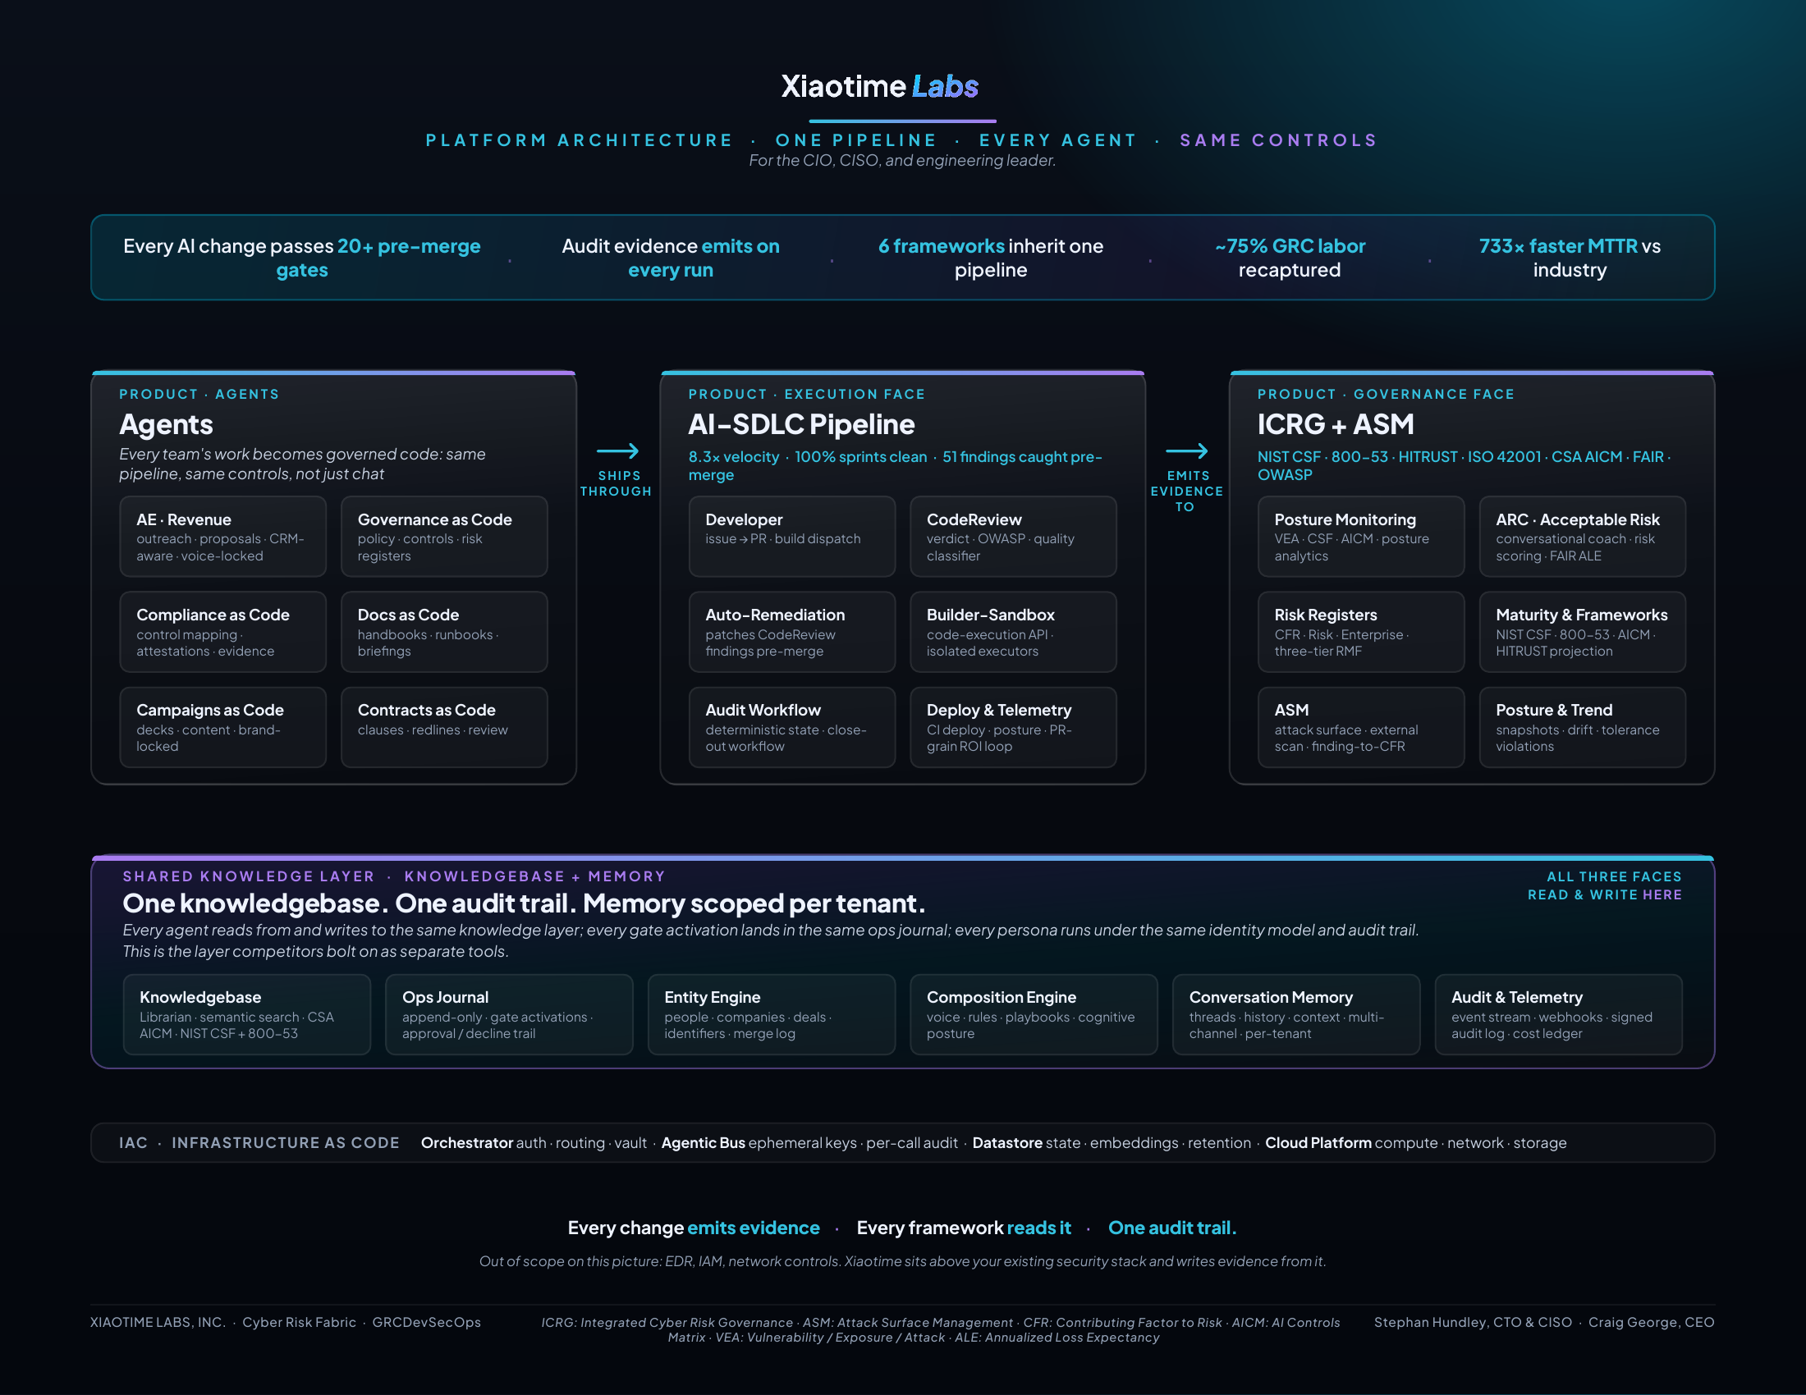Select the Governance as Code card
Viewport: 1806px width, 1395px height.
point(444,537)
